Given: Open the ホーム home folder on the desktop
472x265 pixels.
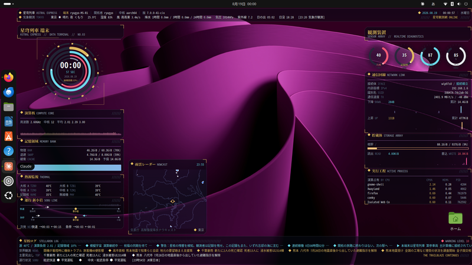Looking at the screenshot, I should click(x=455, y=221).
